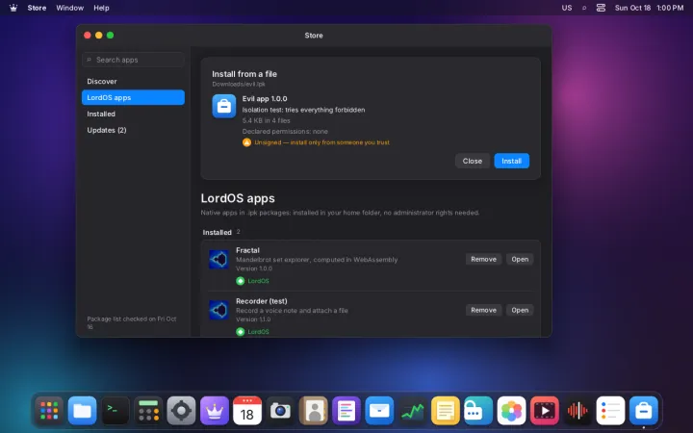Image resolution: width=693 pixels, height=433 pixels.
Task: Open the Calendar icon showing 18
Action: (247, 411)
